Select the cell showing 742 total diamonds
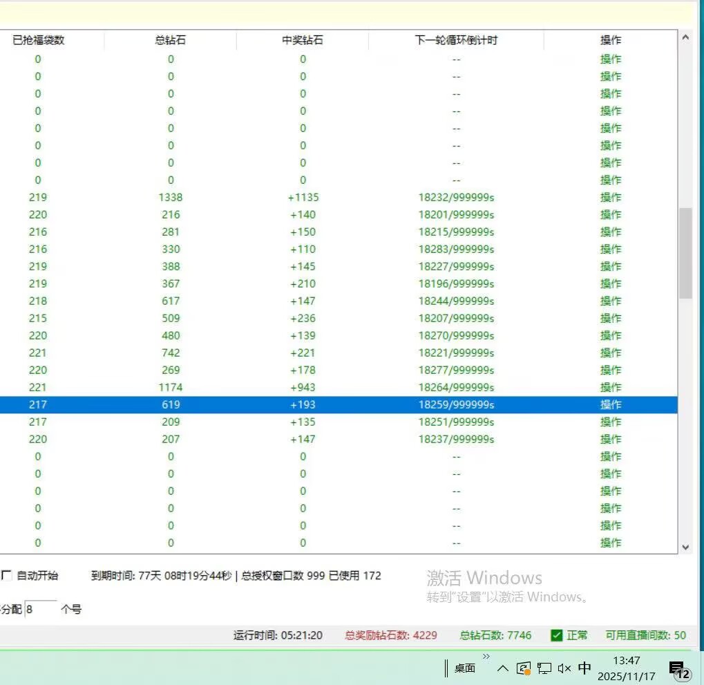The image size is (704, 685). 171,353
